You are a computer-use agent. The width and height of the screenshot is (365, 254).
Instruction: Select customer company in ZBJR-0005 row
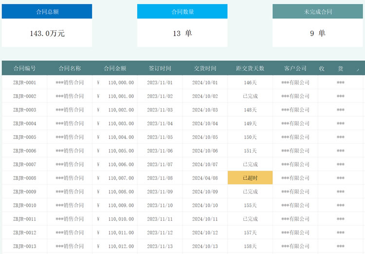295,137
